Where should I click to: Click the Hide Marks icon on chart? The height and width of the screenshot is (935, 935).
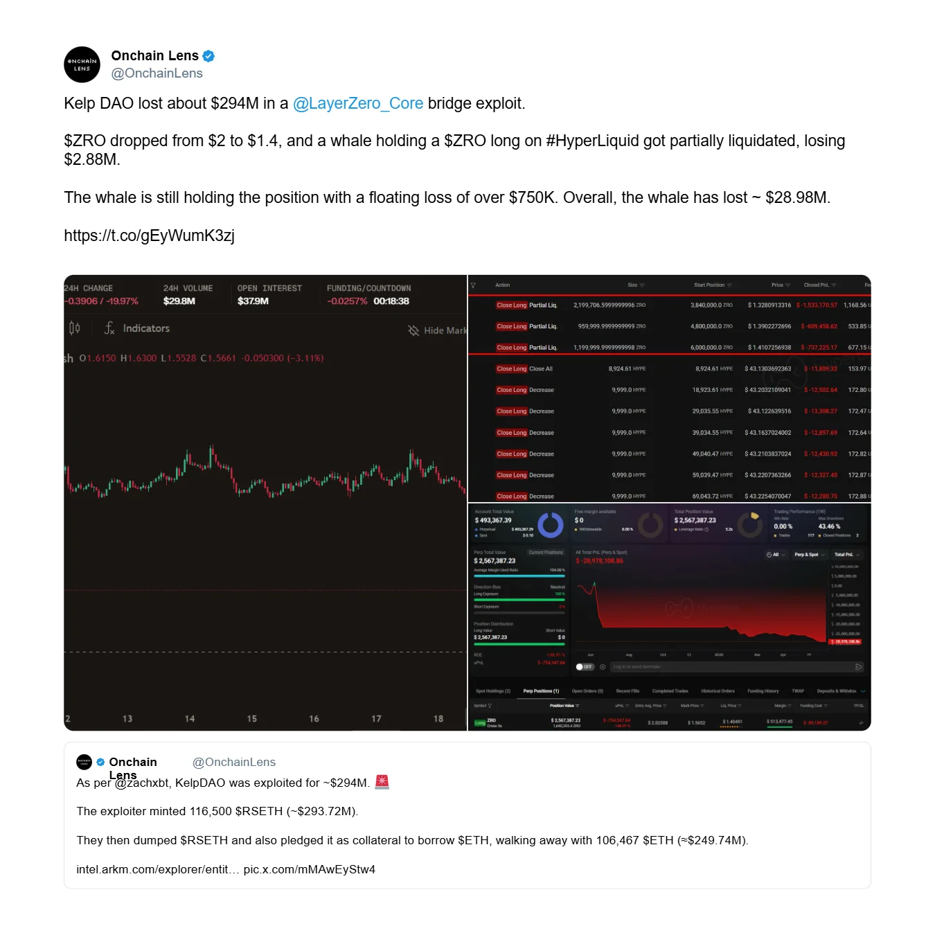coord(413,330)
